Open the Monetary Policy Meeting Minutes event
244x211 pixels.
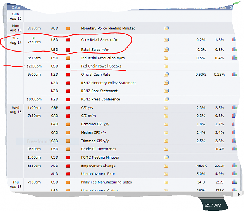tap(108, 28)
